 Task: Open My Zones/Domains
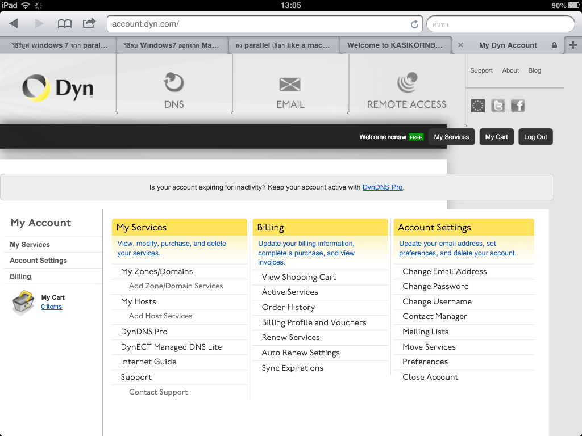(x=157, y=271)
